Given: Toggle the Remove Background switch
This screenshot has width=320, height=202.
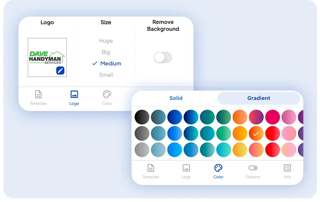Looking at the screenshot, I should pyautogui.click(x=163, y=57).
